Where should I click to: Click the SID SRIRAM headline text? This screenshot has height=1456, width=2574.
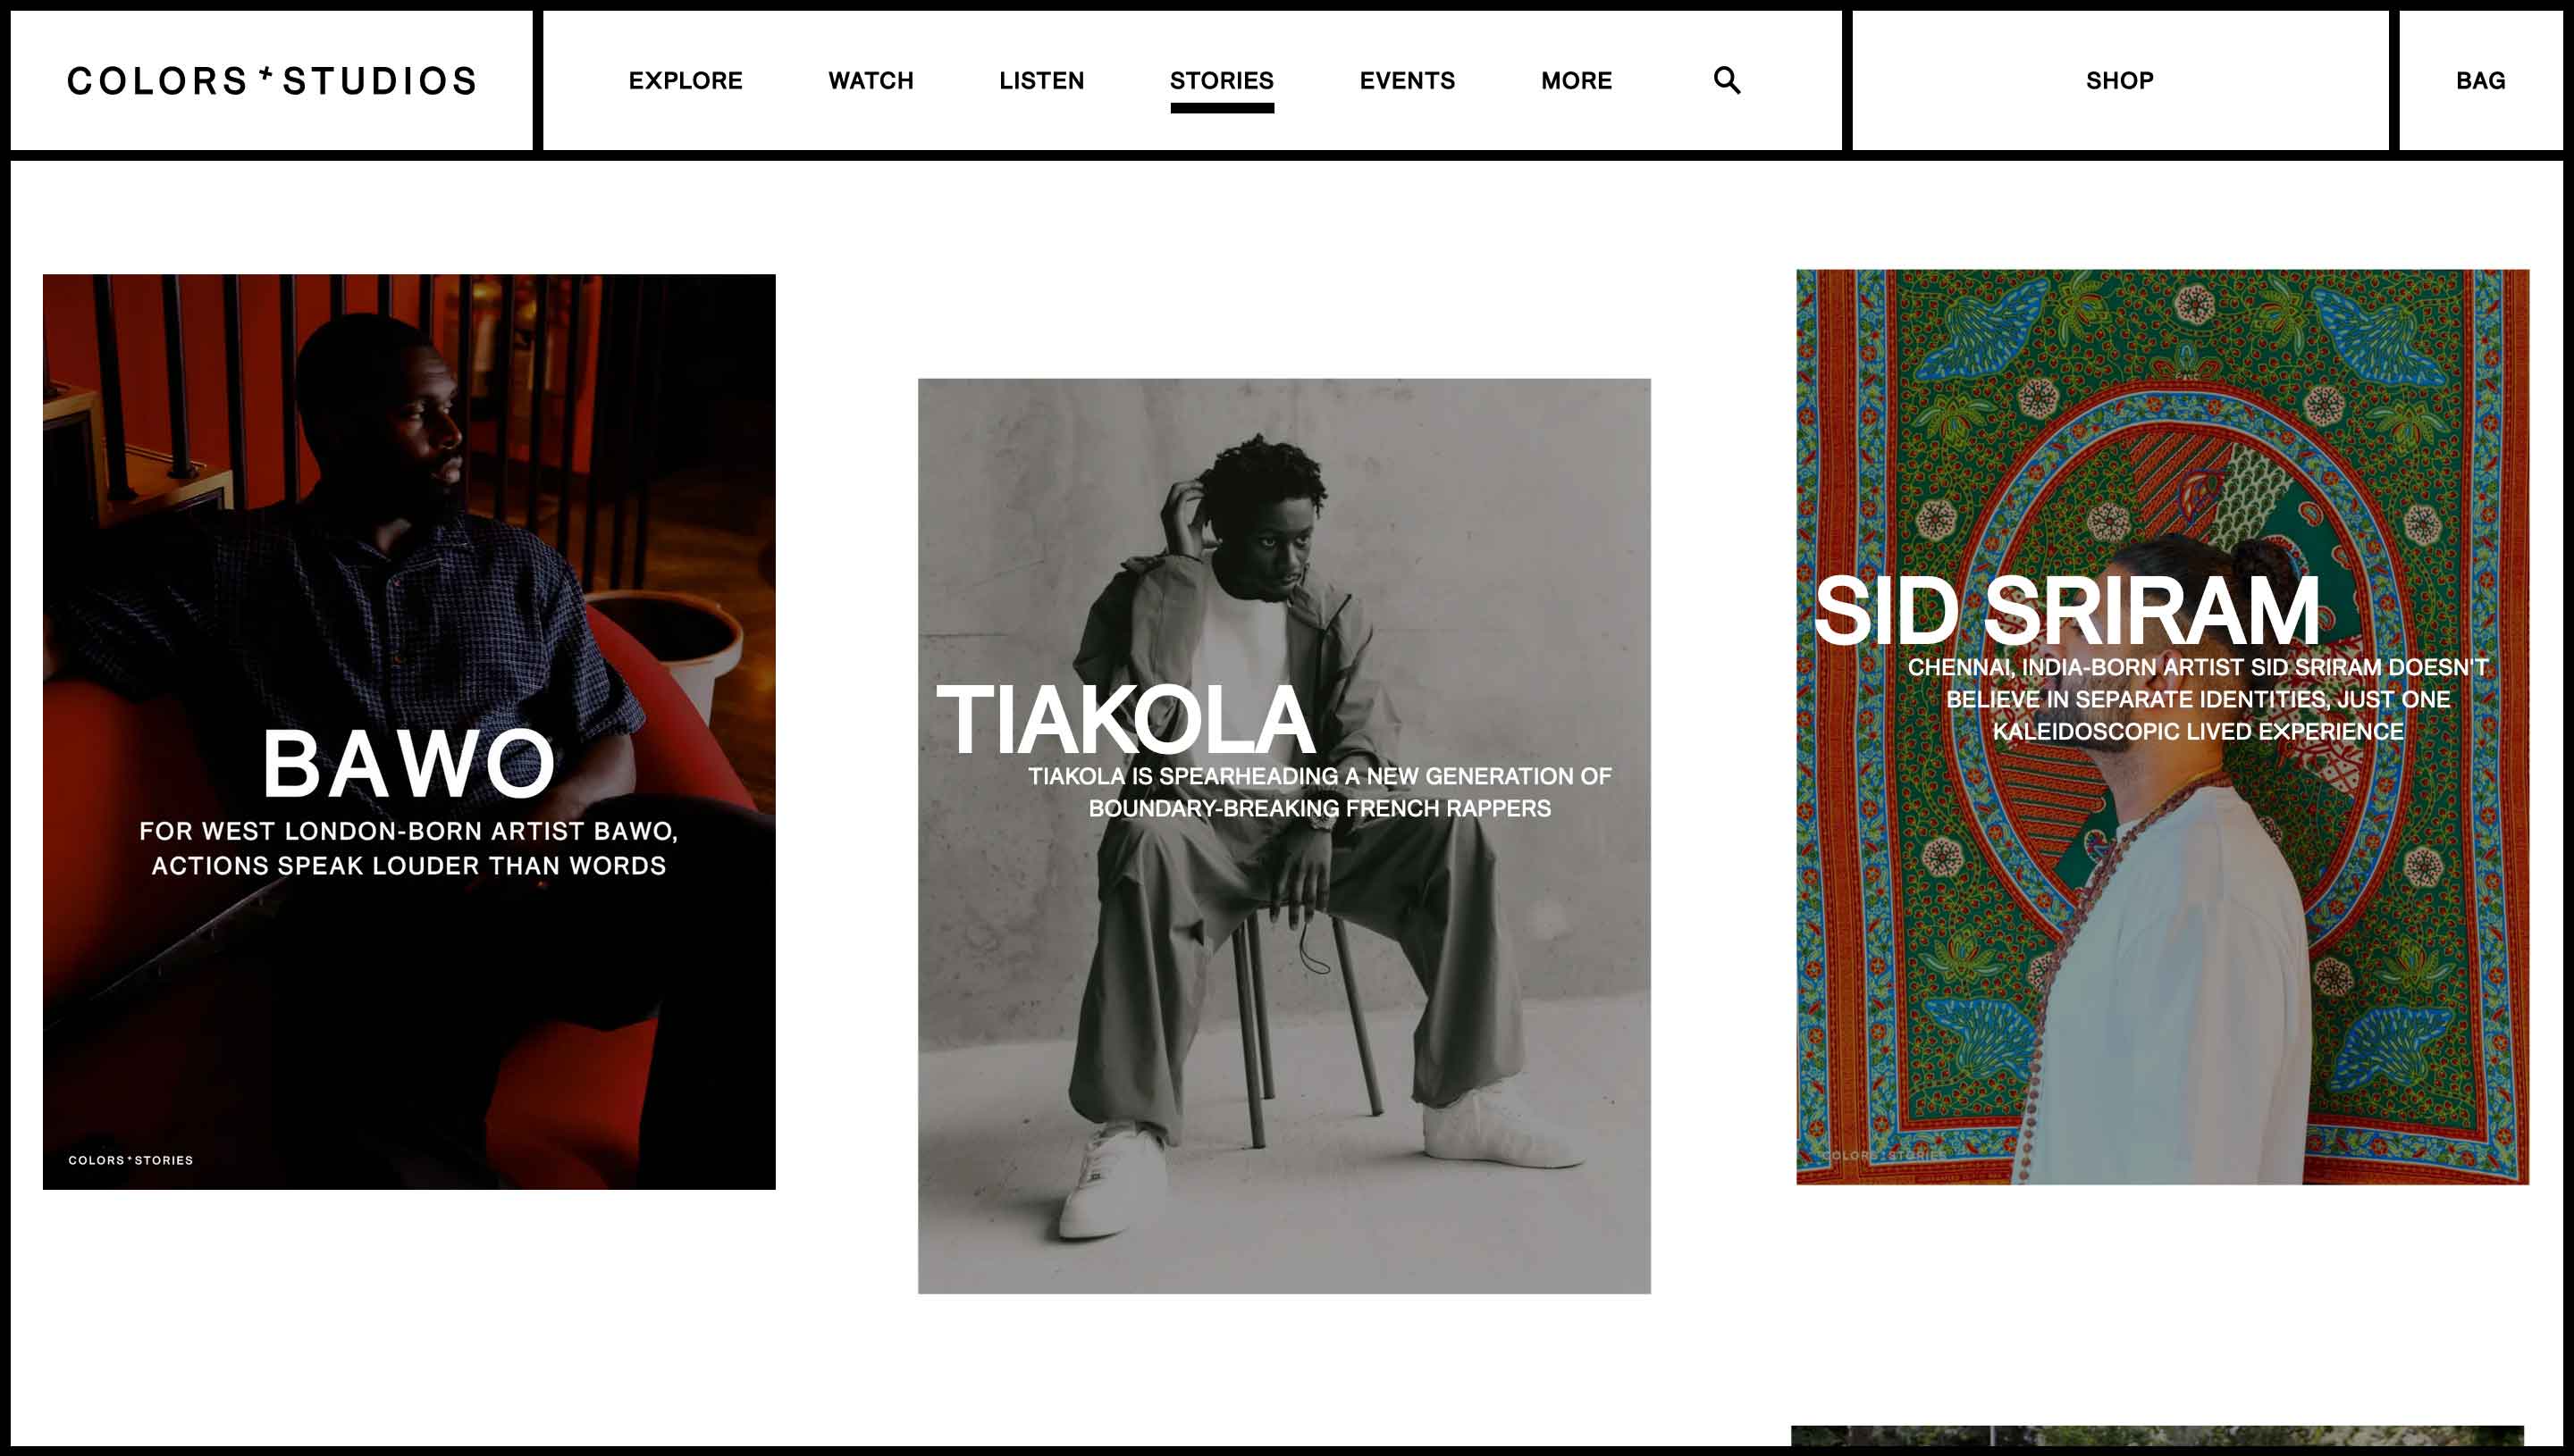tap(2067, 610)
